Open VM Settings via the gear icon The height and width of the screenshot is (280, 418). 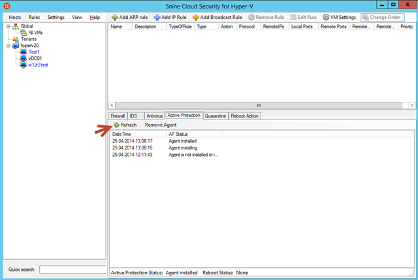point(326,18)
